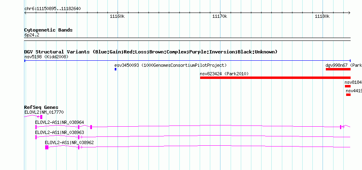Click the chr6:11150895..11182640 coordinate label
The image size is (362, 170).
[52, 9]
